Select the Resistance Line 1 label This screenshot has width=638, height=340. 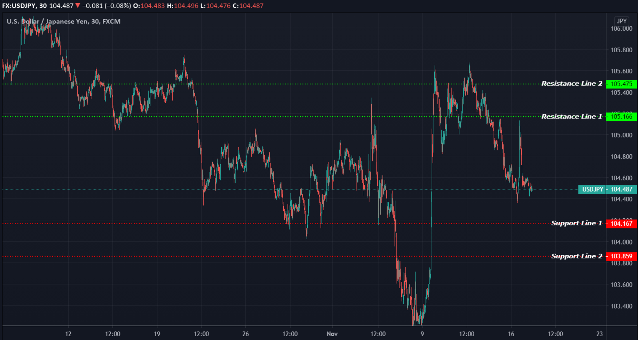572,117
